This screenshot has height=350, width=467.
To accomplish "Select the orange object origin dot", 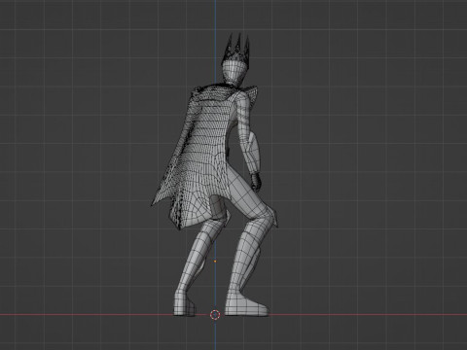I will [x=215, y=262].
